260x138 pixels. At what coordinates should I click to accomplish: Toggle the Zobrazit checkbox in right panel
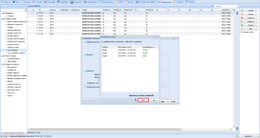[x=241, y=32]
